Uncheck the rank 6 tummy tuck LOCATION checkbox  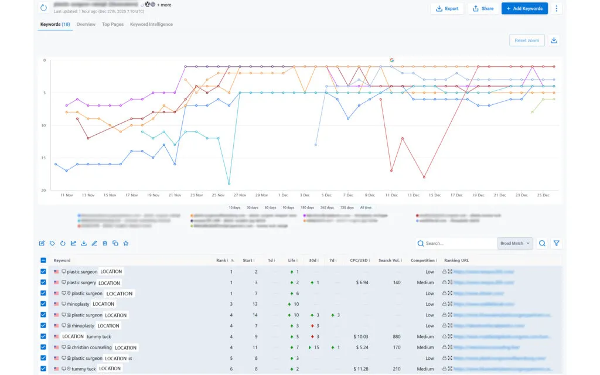click(43, 369)
